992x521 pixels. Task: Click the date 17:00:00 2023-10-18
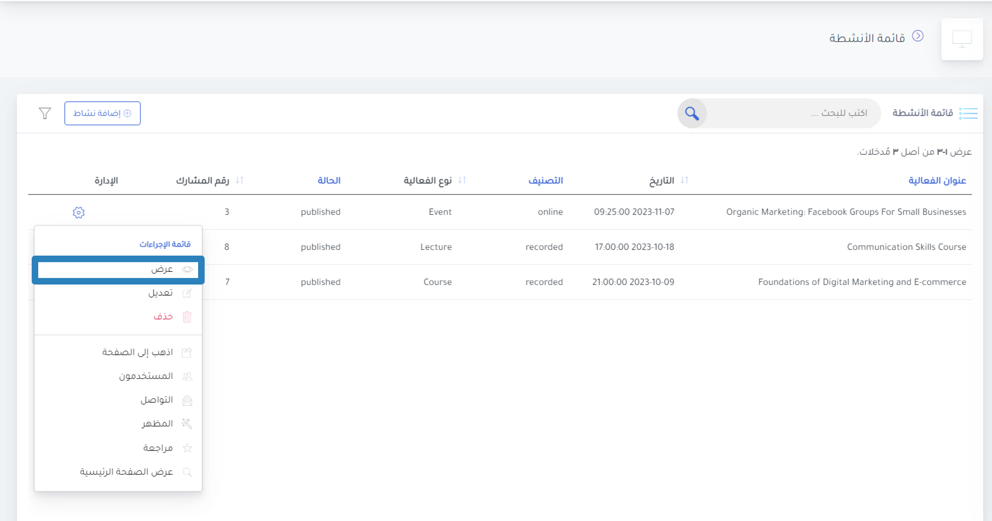tap(634, 247)
